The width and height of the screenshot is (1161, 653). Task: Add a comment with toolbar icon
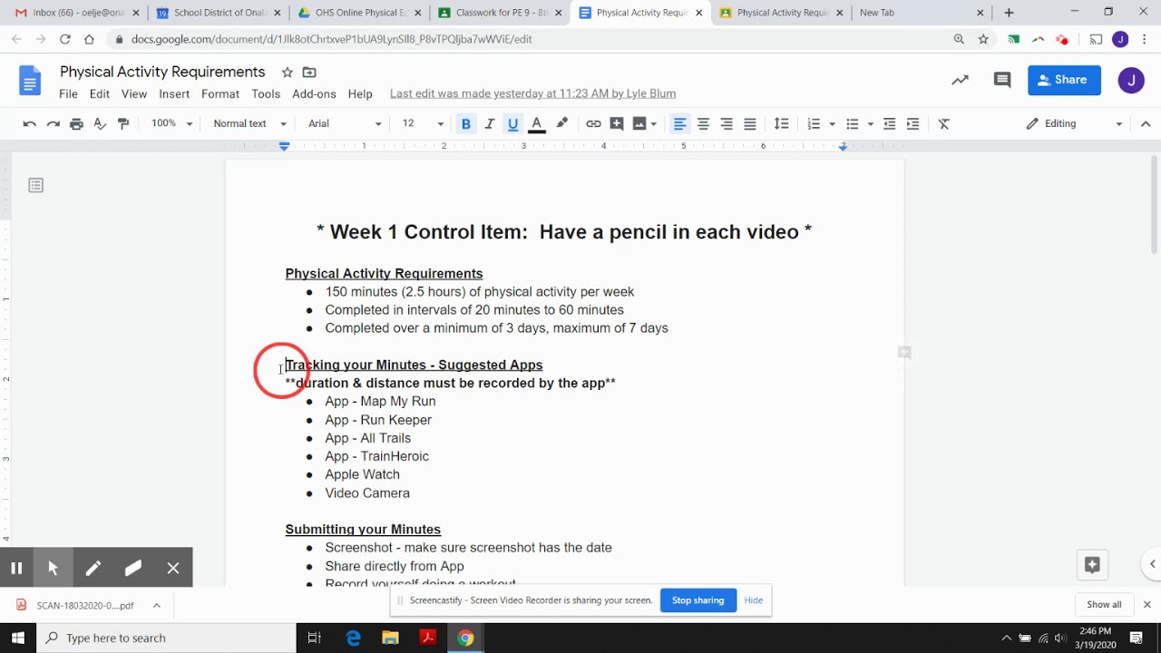[617, 123]
